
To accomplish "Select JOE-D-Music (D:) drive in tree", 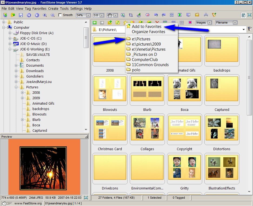I will [33, 44].
